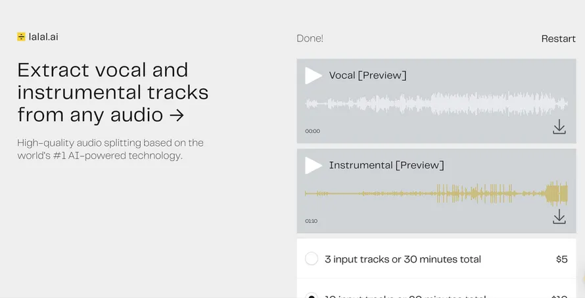Download the Instrumental preview track
The width and height of the screenshot is (585, 298).
[x=559, y=217]
